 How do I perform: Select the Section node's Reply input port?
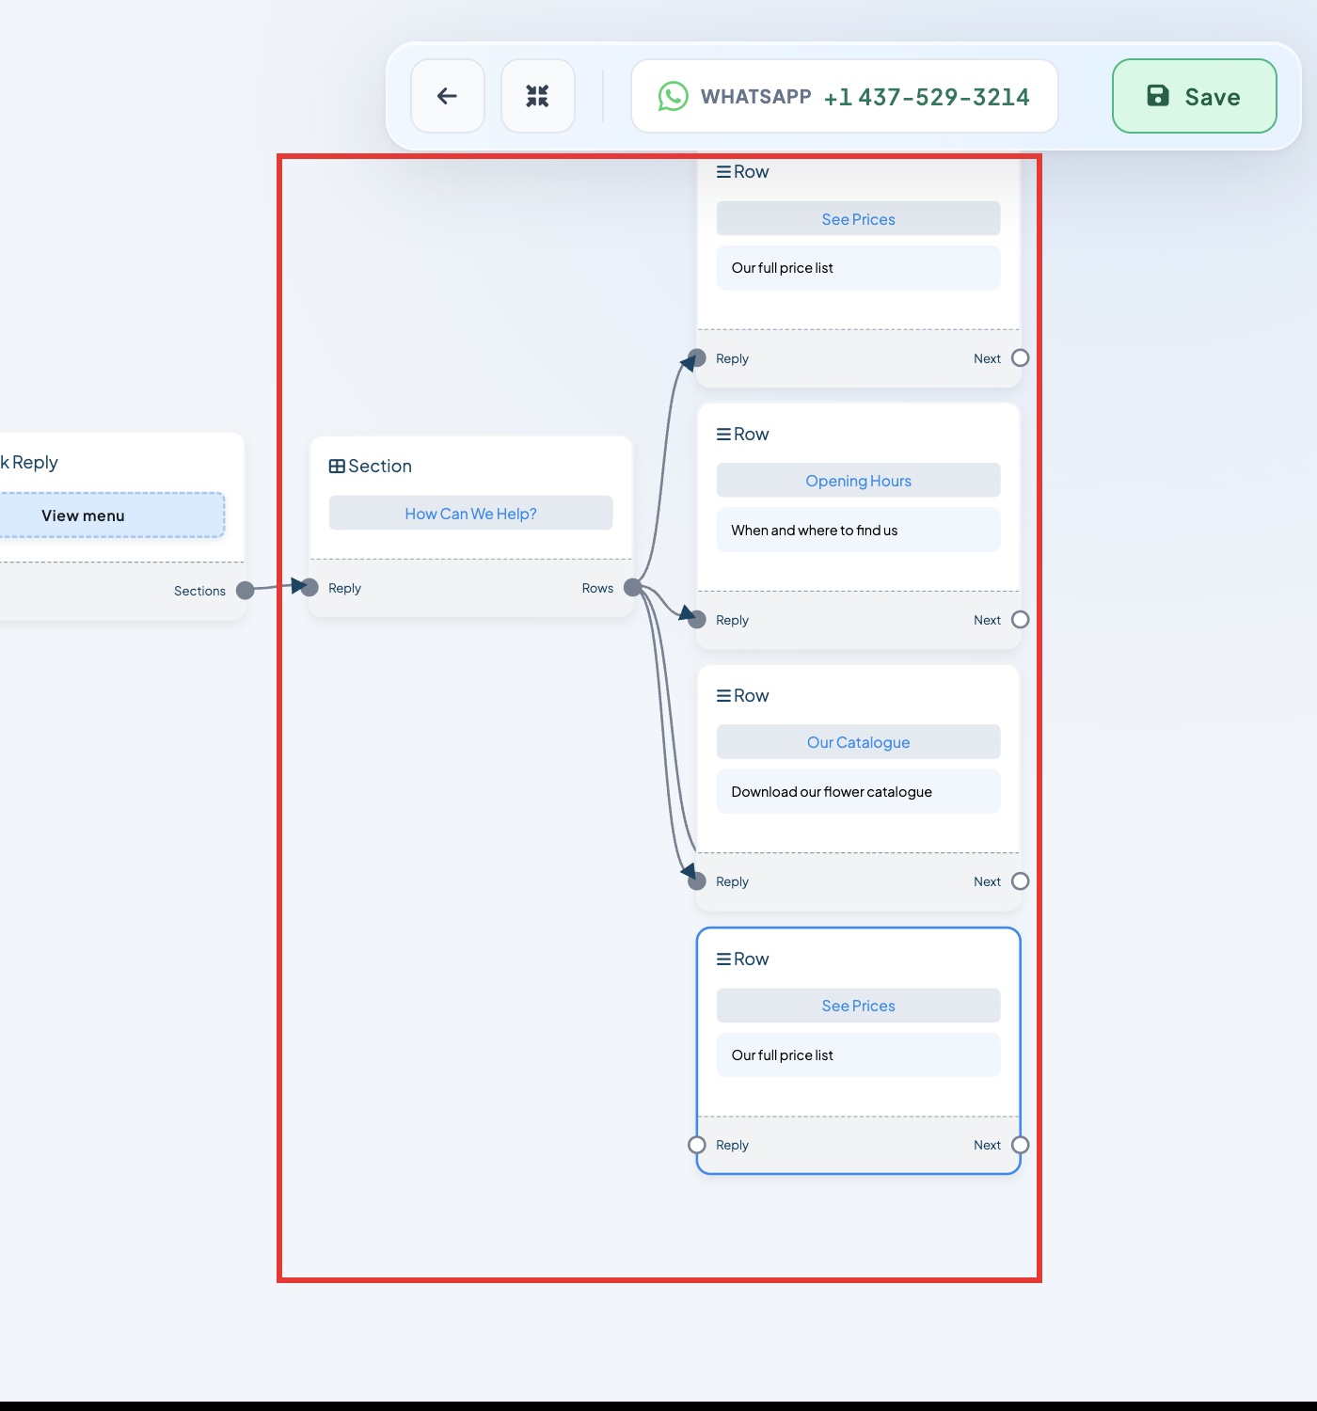[309, 588]
